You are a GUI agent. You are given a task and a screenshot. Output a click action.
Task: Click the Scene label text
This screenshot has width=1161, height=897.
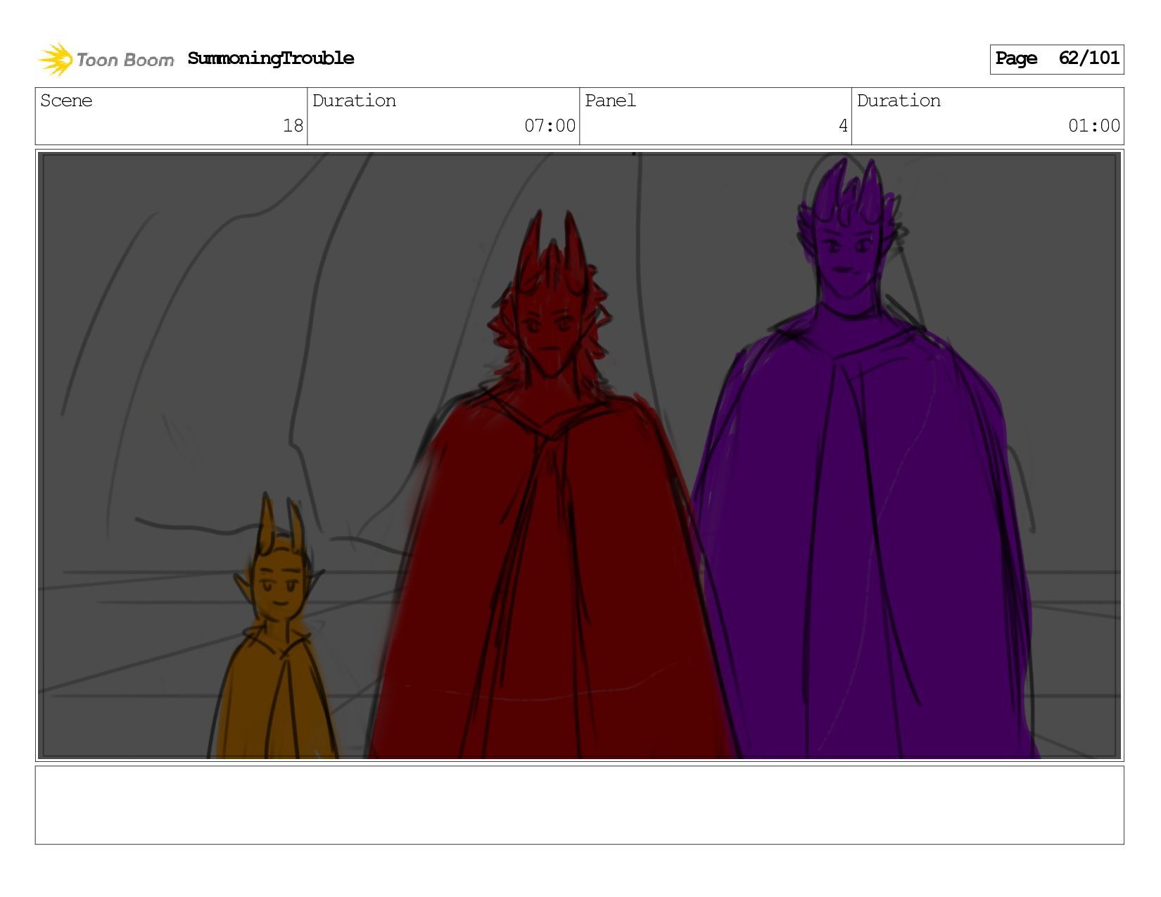[66, 101]
